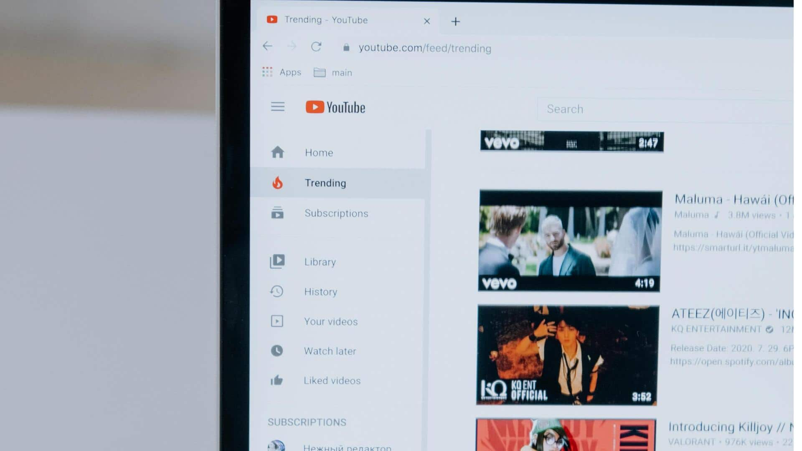
Task: Select the History clock icon
Action: pos(278,291)
